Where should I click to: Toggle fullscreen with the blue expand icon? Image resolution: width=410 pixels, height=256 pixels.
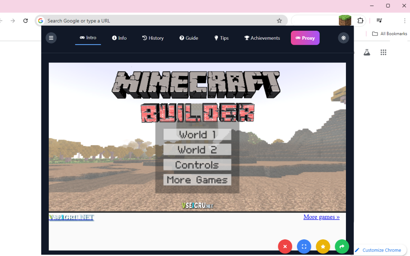pyautogui.click(x=304, y=246)
